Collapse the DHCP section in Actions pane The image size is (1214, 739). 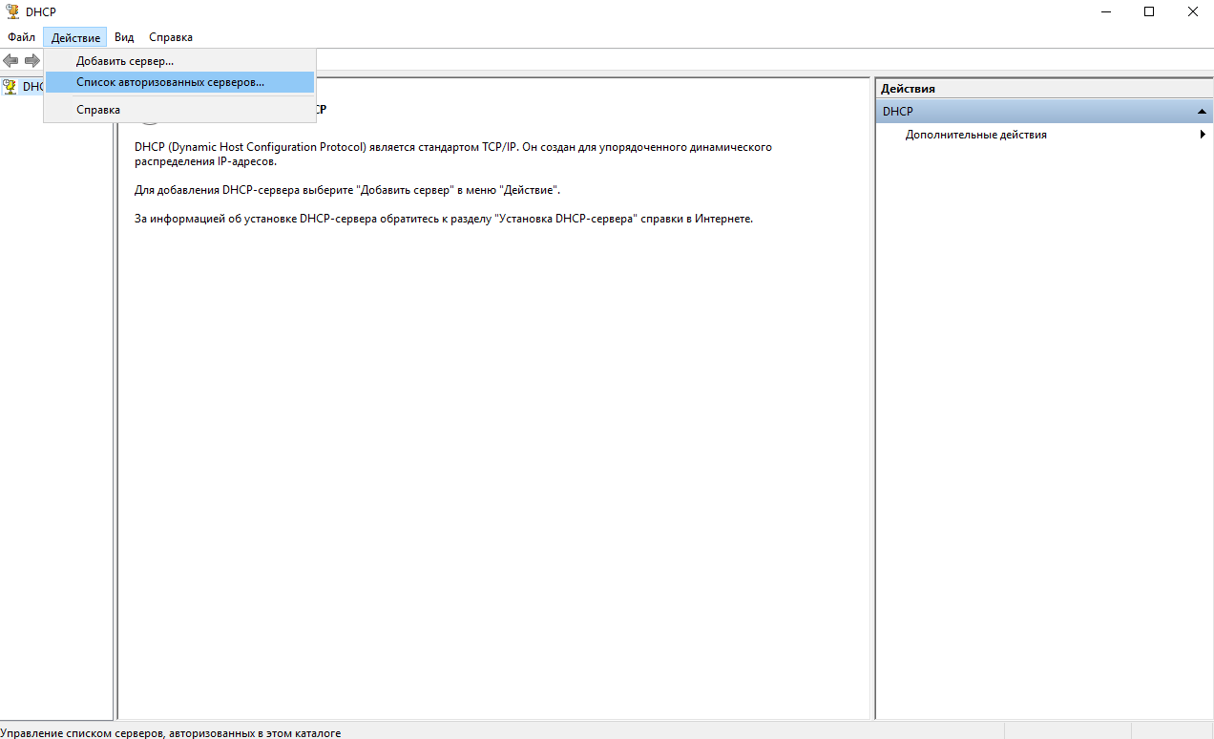coord(1202,112)
